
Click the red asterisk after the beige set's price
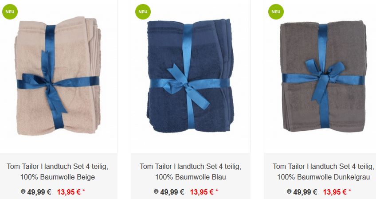pyautogui.click(x=84, y=191)
